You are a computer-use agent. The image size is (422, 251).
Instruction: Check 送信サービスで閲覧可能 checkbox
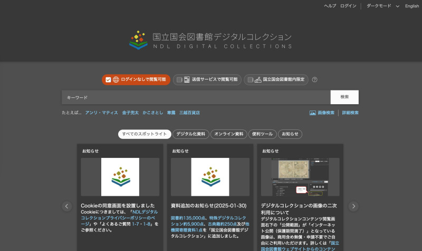pyautogui.click(x=179, y=80)
